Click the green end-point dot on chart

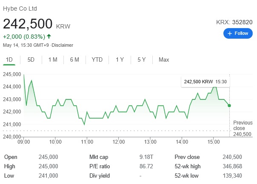pyautogui.click(x=229, y=105)
